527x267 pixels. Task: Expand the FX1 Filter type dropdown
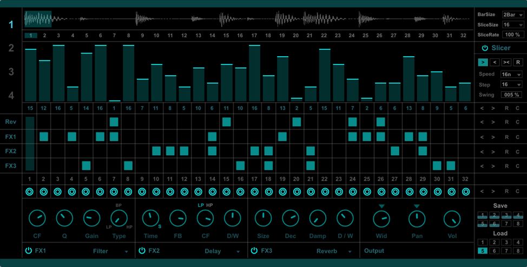click(126, 251)
